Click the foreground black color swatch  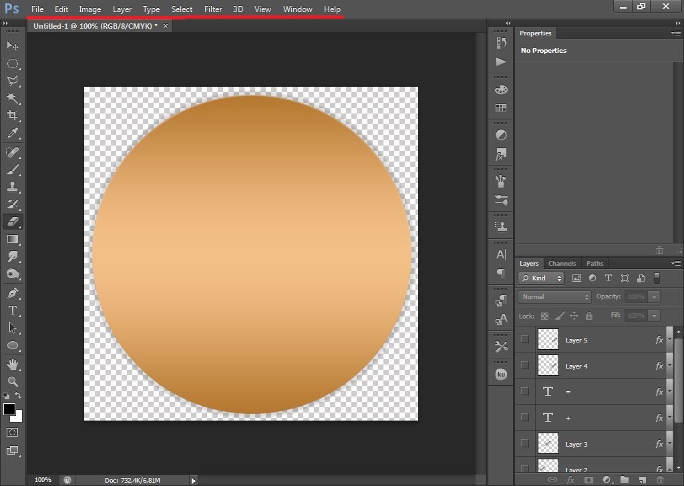click(x=9, y=409)
